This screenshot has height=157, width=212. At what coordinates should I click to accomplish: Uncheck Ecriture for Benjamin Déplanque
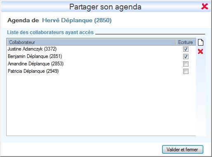pyautogui.click(x=186, y=56)
